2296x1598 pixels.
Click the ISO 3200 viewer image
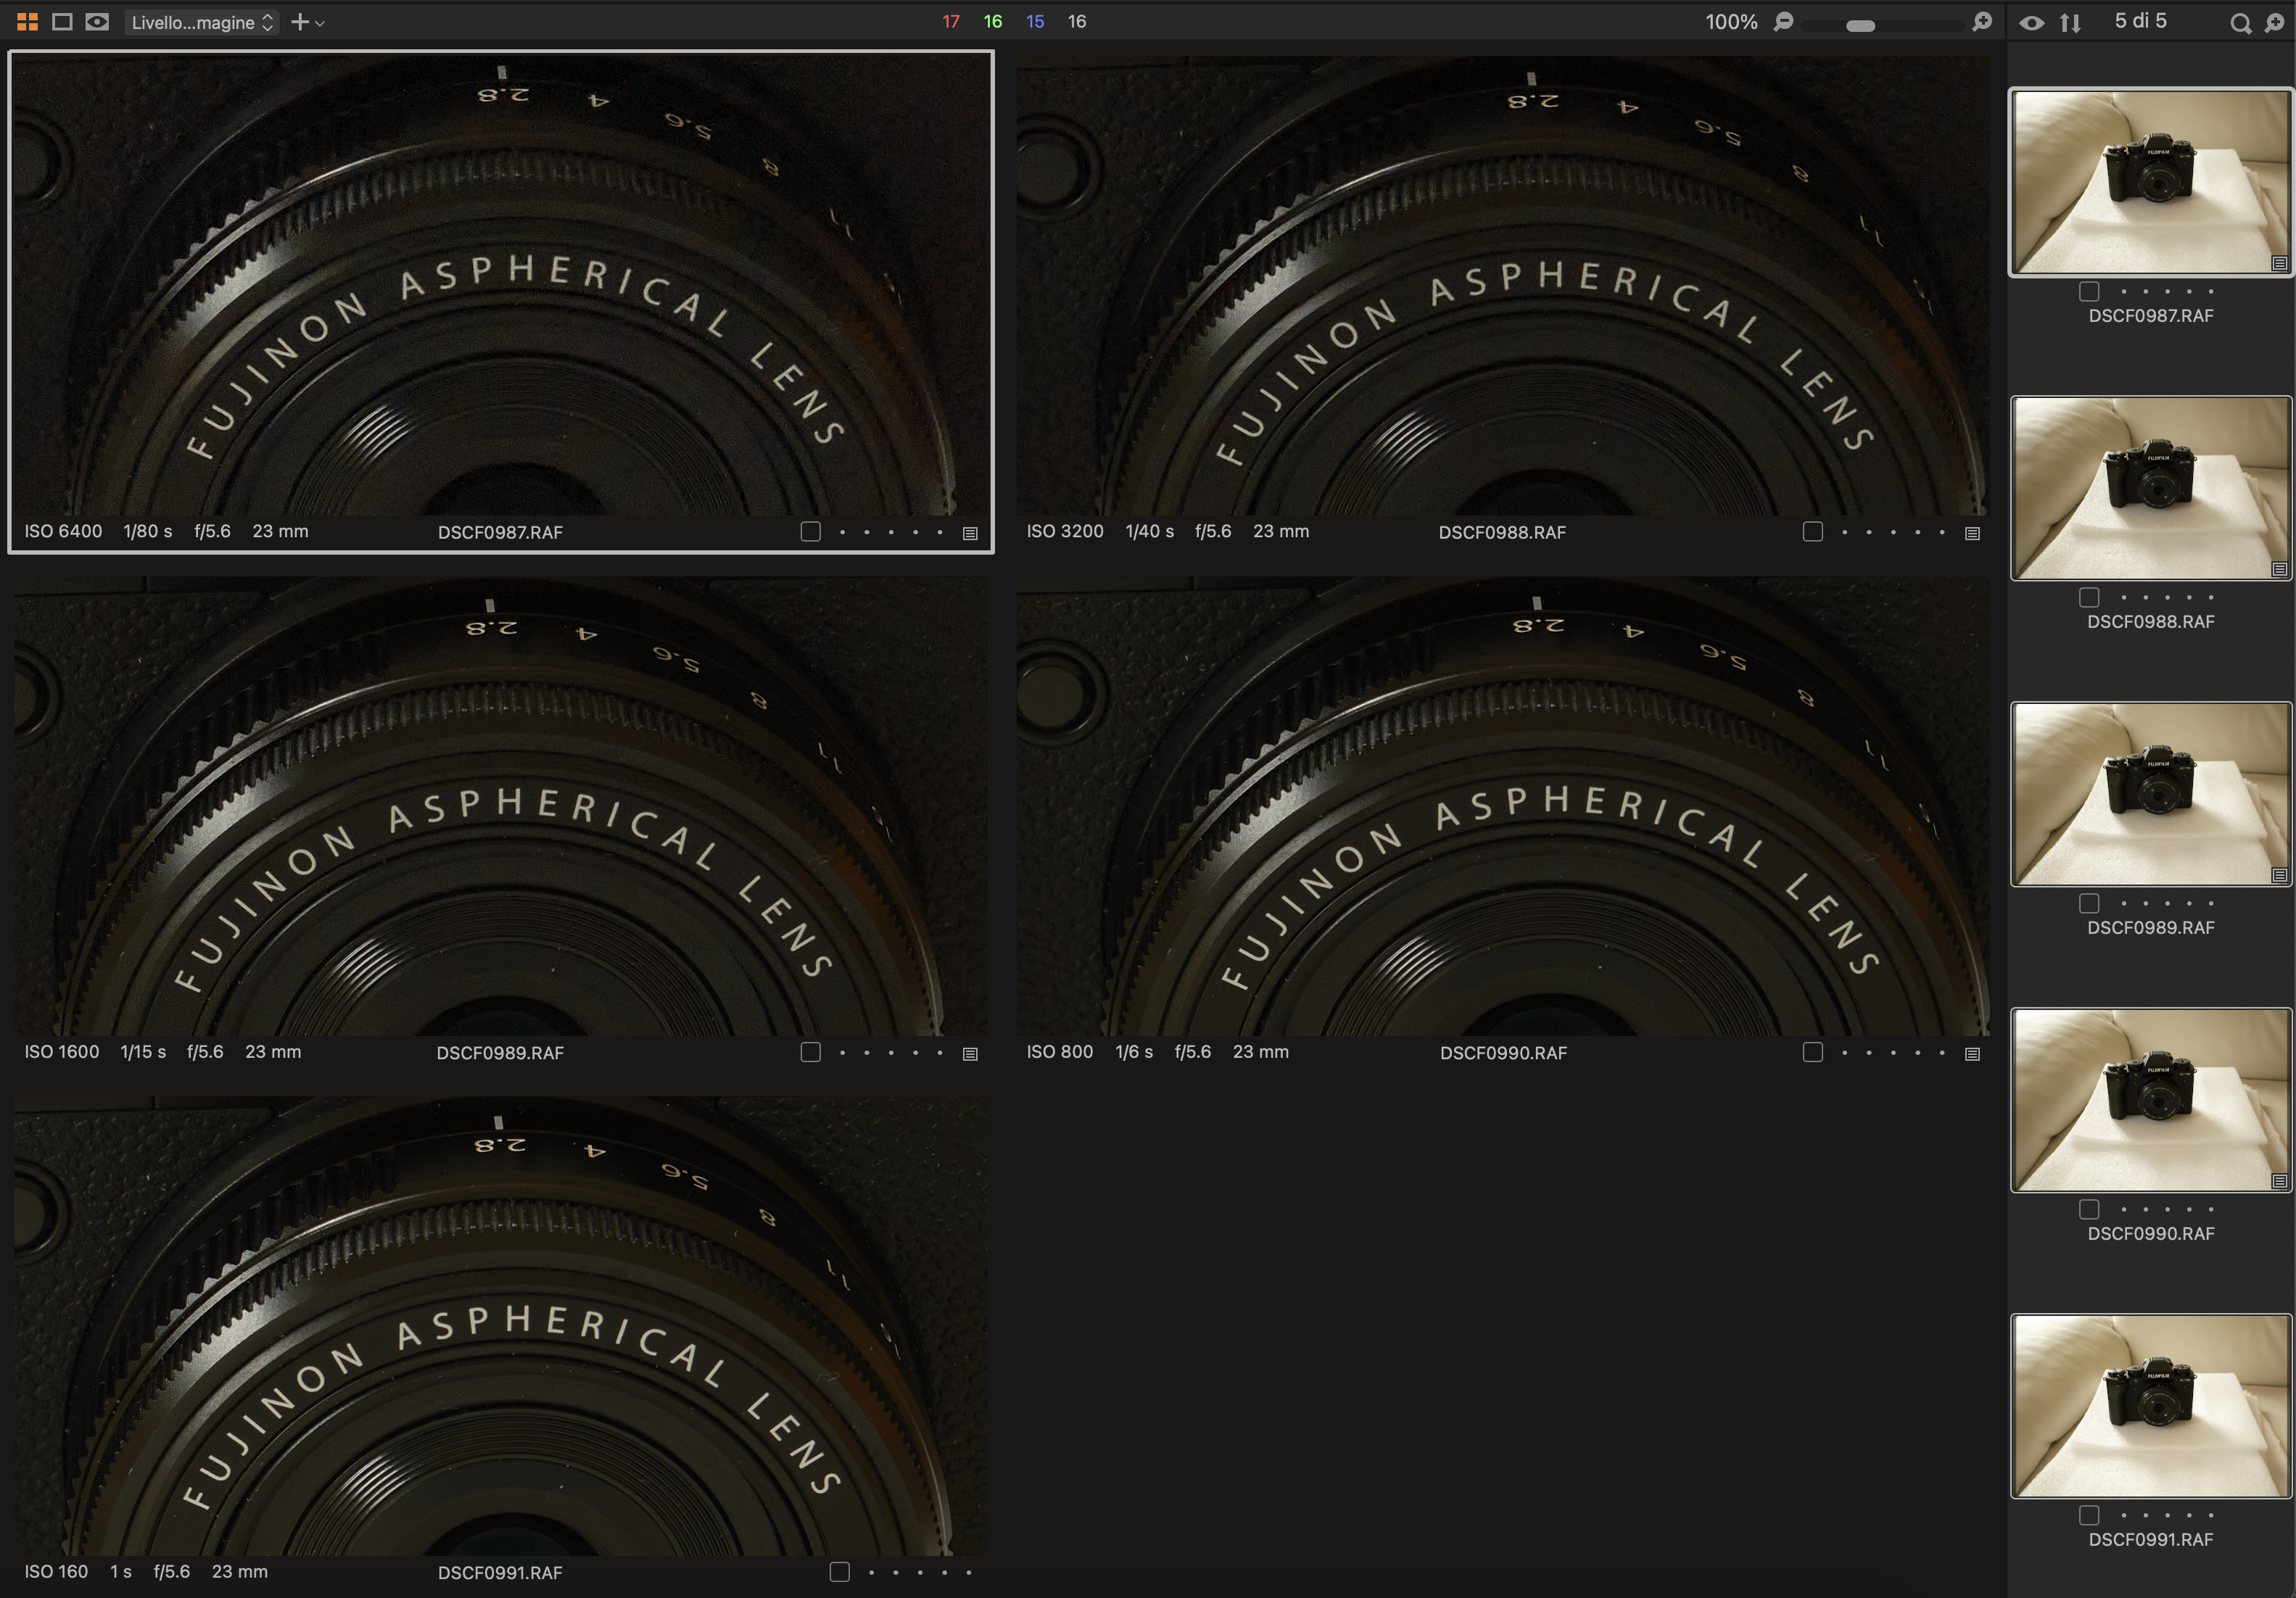point(1503,285)
